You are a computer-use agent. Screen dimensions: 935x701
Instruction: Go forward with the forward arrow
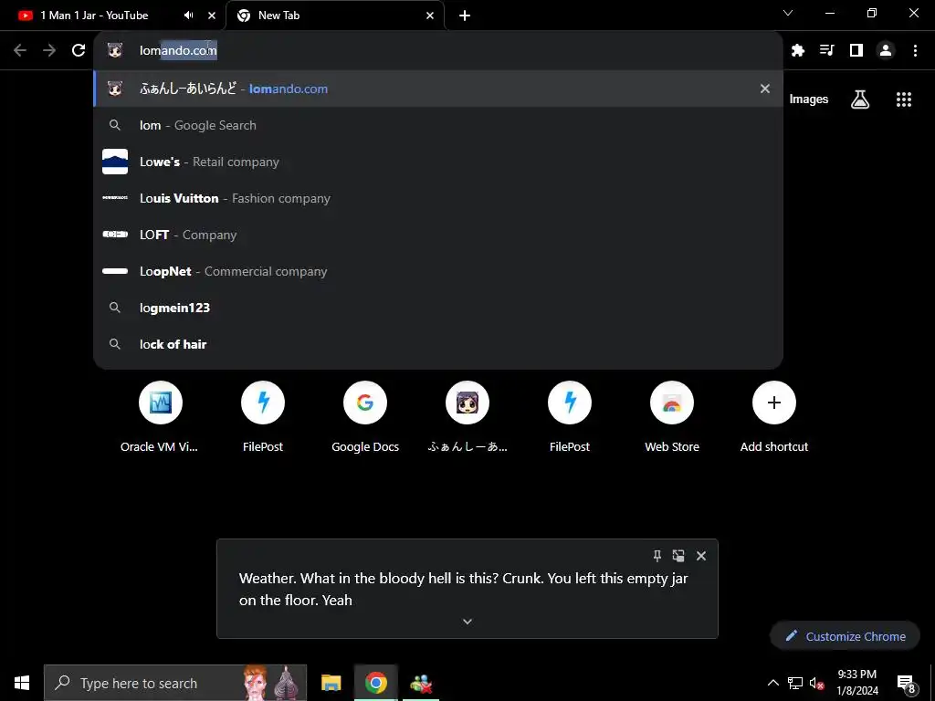[49, 50]
